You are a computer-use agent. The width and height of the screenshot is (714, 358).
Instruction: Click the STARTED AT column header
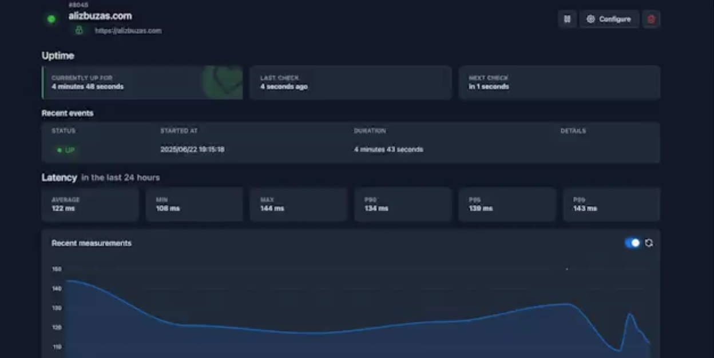179,131
